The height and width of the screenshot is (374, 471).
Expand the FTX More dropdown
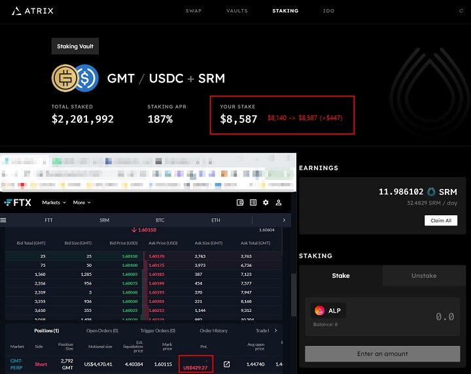(82, 203)
